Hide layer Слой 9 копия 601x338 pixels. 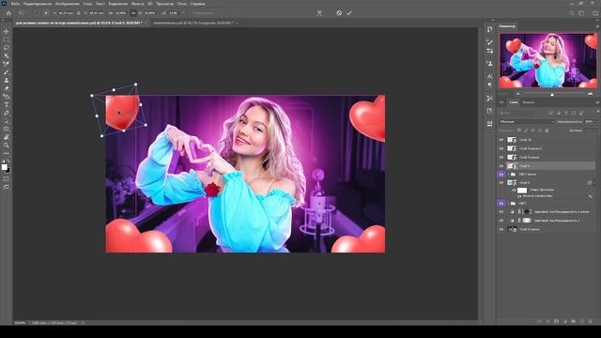pos(501,158)
